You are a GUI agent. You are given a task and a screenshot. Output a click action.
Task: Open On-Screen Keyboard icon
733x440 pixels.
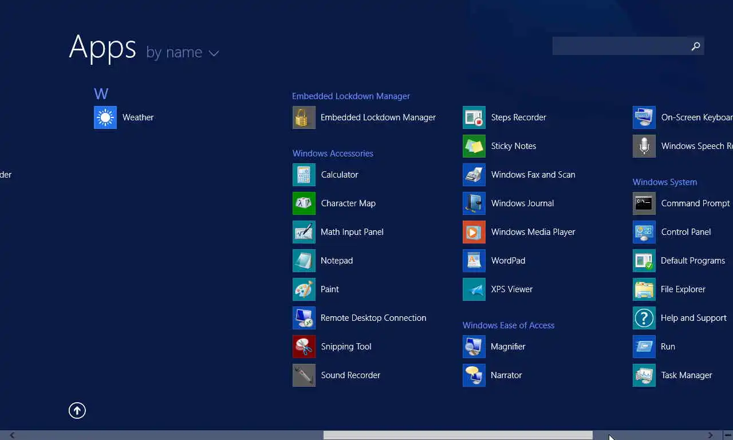tap(644, 117)
